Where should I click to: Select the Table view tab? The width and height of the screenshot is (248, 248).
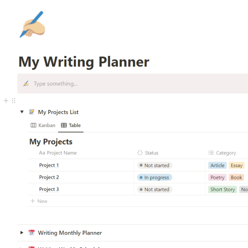(x=71, y=125)
